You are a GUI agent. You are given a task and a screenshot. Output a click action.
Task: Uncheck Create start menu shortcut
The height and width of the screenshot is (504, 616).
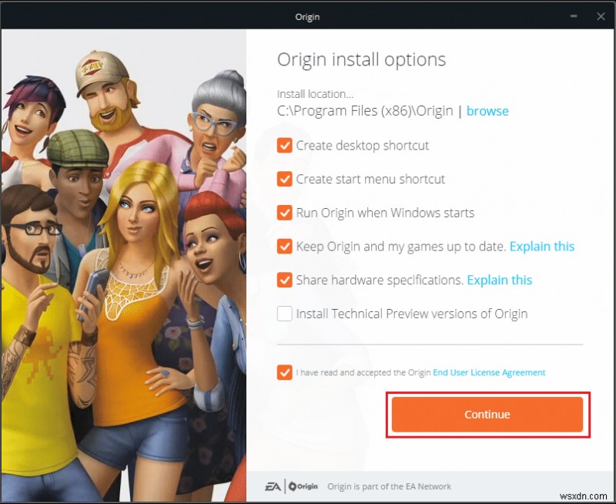tap(284, 179)
